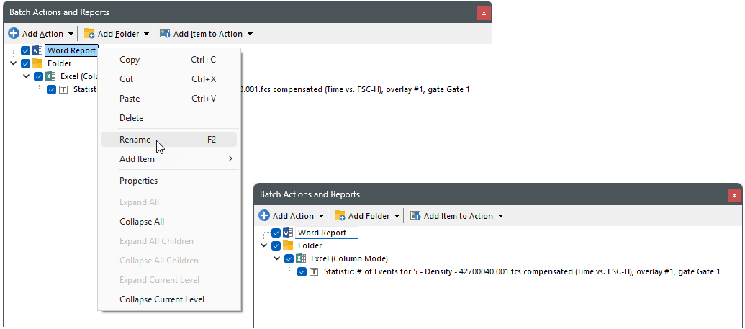Uncheck the Folder checkbox in front window
Image resolution: width=745 pixels, height=329 pixels.
tap(276, 245)
